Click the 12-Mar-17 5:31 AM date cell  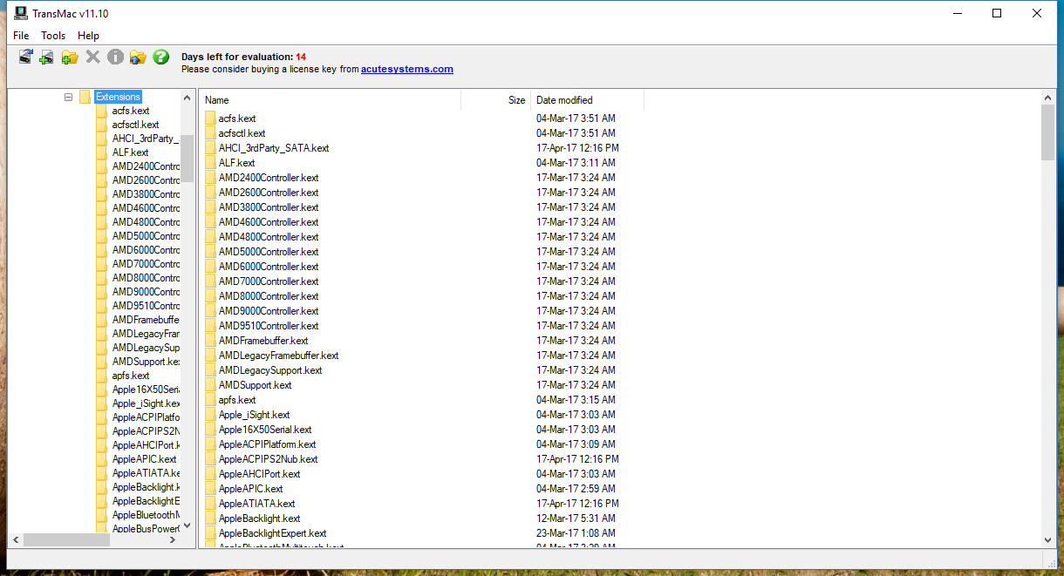click(x=576, y=518)
